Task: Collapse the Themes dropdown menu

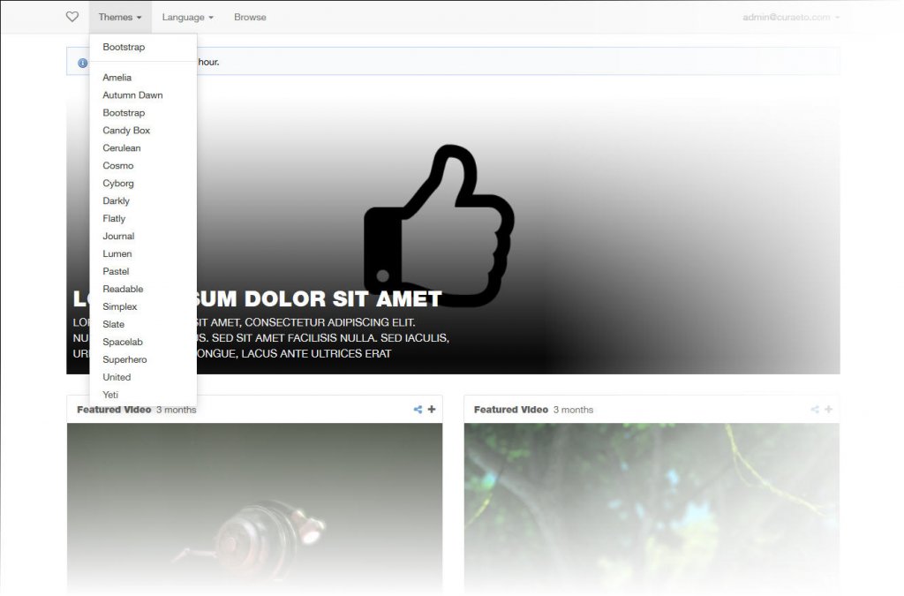Action: point(120,18)
